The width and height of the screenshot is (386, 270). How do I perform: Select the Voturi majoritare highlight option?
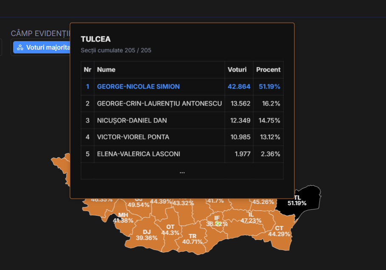click(x=47, y=47)
